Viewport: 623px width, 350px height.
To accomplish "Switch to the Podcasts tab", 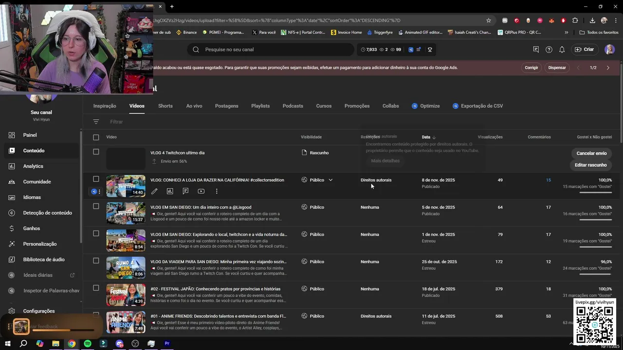I will pyautogui.click(x=293, y=106).
